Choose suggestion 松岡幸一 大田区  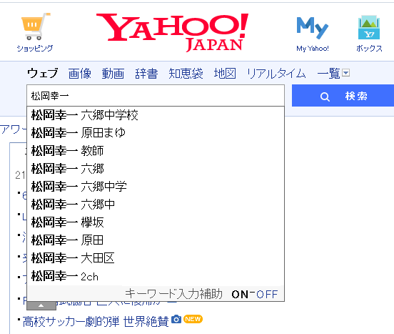pyautogui.click(x=156, y=258)
